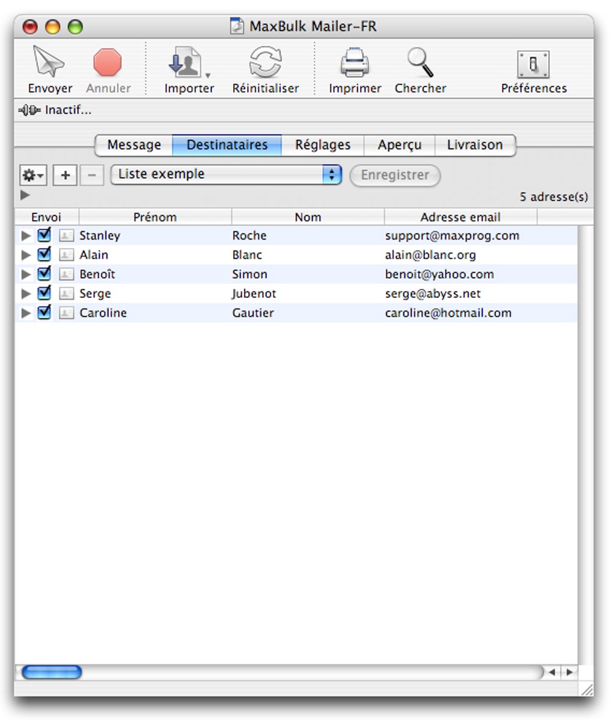The width and height of the screenshot is (613, 720).
Task: Click the Réinitialiser refresh arrows icon
Action: pos(265,62)
